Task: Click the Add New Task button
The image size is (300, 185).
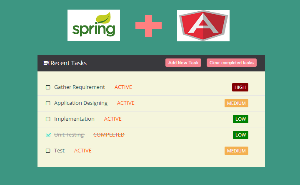Action: [183, 63]
